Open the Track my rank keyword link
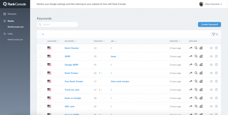The image size is (228, 115). click(x=72, y=90)
